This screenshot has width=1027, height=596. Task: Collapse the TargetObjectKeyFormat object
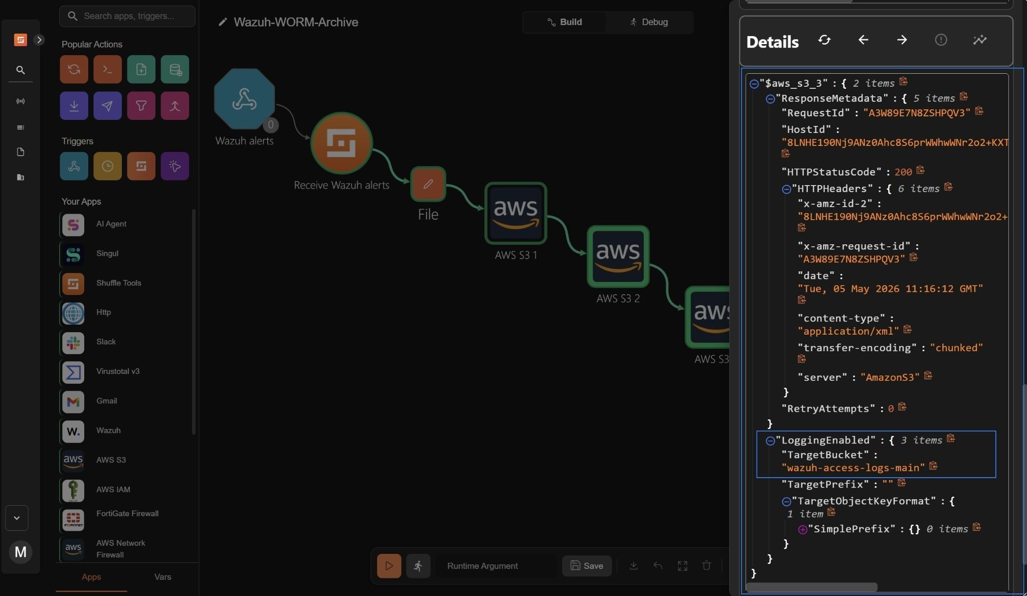coord(786,502)
